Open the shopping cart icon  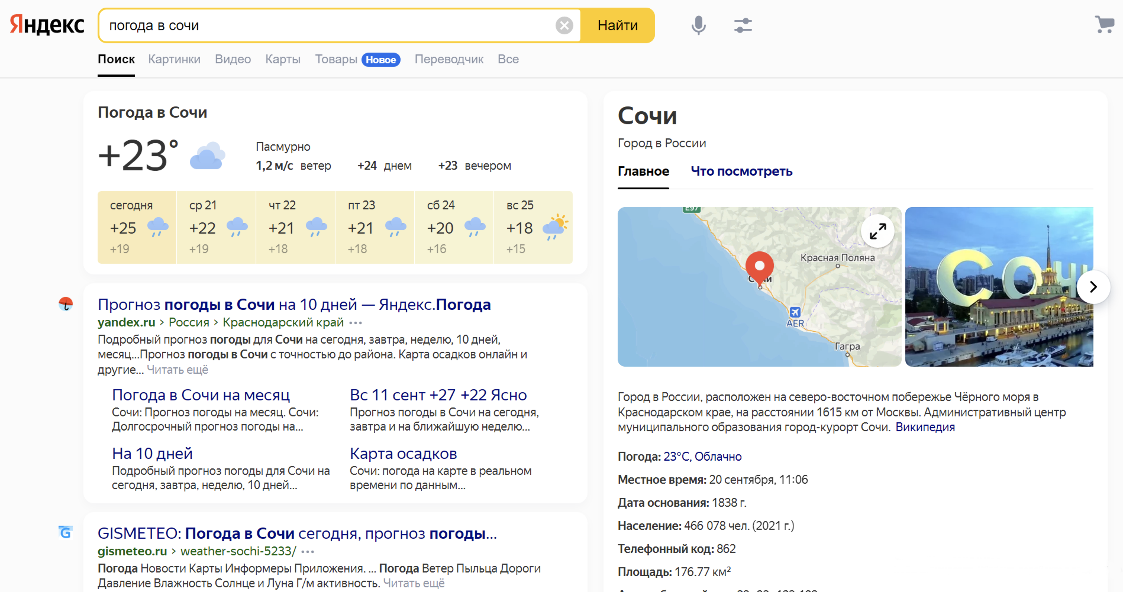click(1104, 24)
